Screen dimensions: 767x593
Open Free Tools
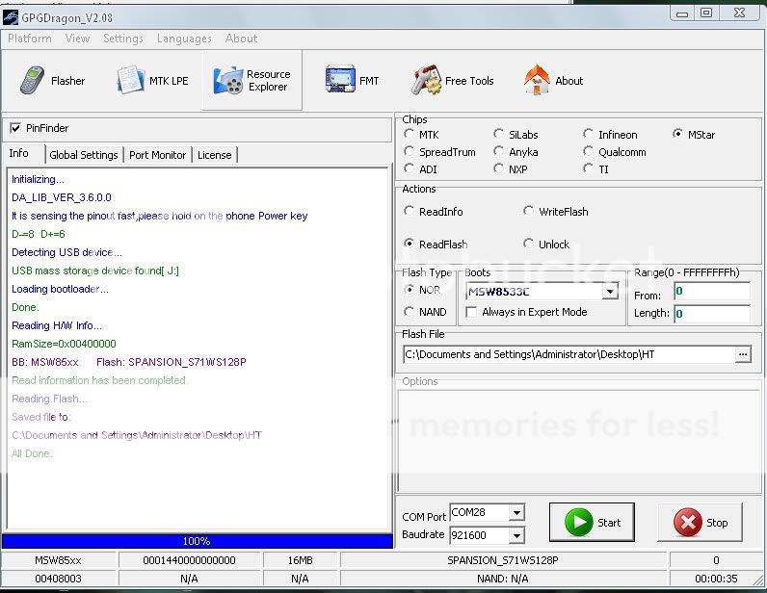click(453, 81)
